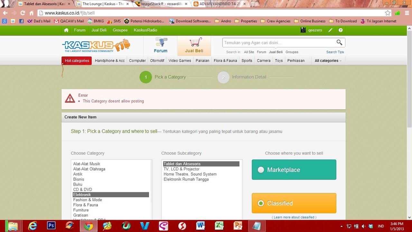Image resolution: width=412 pixels, height=232 pixels.
Task: Click the green signal bars extension icon
Action: coord(398,13)
